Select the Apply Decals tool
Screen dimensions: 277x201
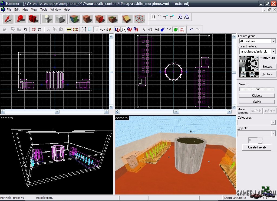(100, 19)
